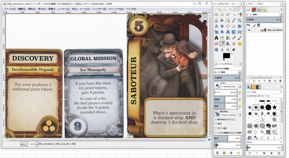Viewport: 289px width, 158px height.
Task: Open the 33.3% zoom level dropdown
Action: pyautogui.click(x=37, y=144)
